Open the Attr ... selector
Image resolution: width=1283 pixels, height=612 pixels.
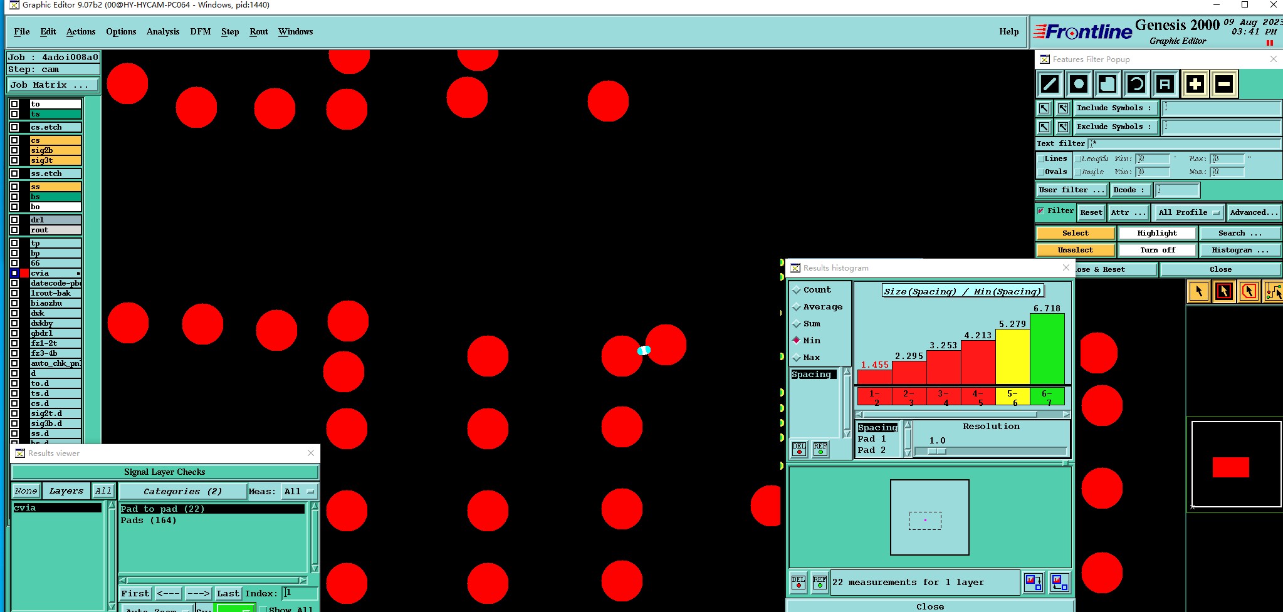[x=1128, y=213]
